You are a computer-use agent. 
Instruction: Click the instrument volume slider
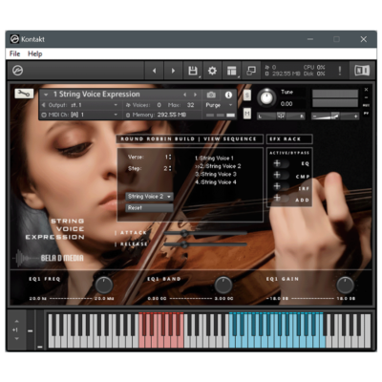[334, 117]
